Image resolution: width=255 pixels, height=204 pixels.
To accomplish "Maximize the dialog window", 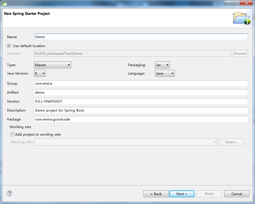I will pyautogui.click(x=236, y=3).
